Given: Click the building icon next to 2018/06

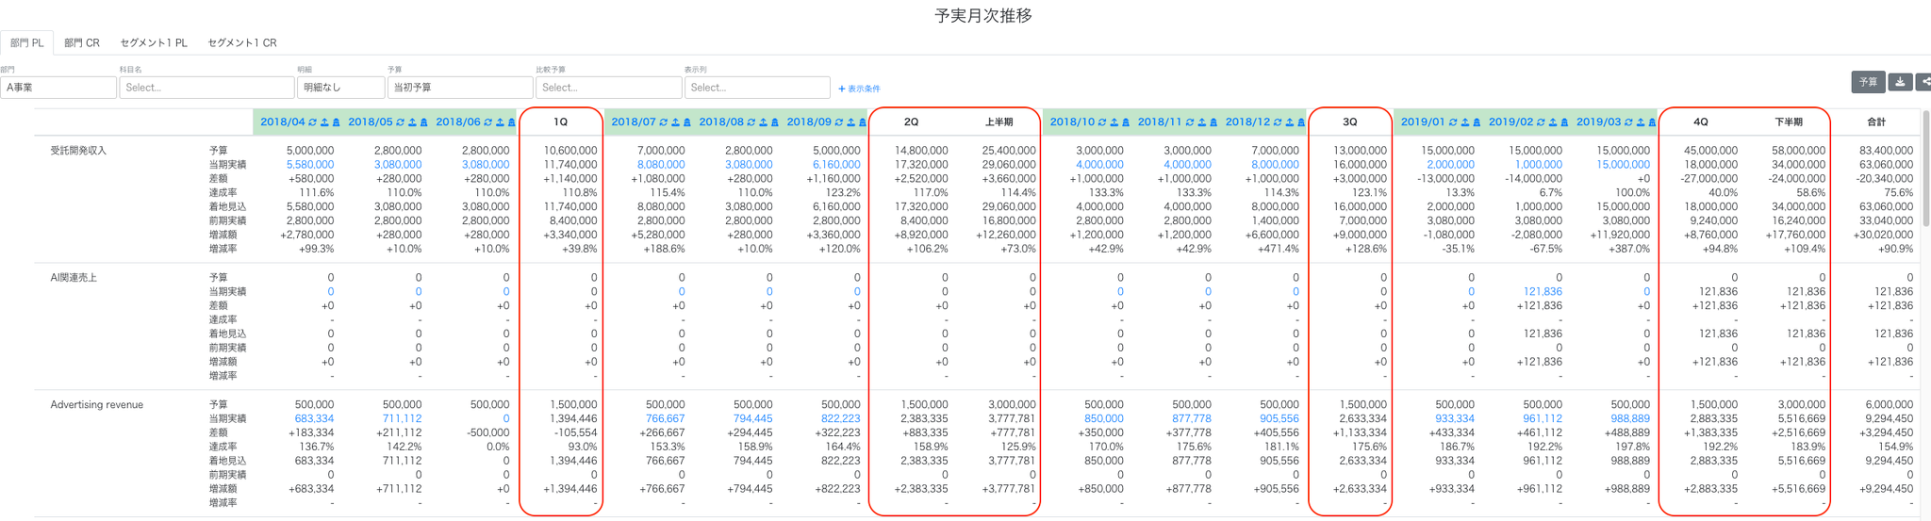Looking at the screenshot, I should click(x=512, y=122).
